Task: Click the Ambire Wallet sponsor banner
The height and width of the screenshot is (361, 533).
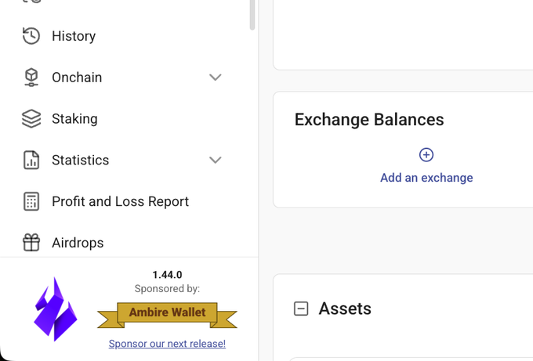Action: 167,315
